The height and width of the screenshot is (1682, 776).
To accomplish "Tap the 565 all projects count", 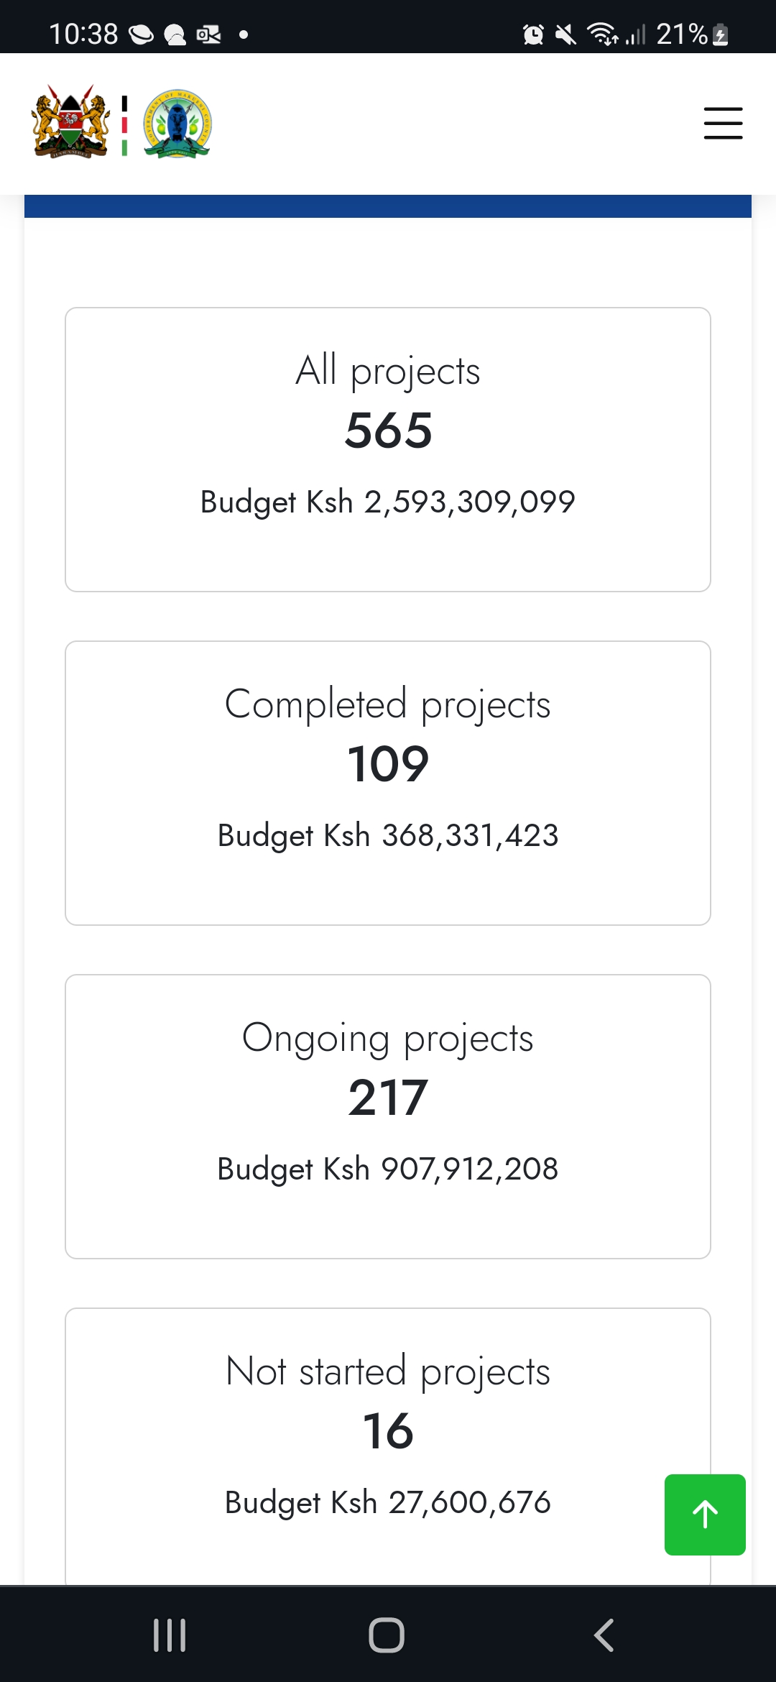I will [x=388, y=431].
